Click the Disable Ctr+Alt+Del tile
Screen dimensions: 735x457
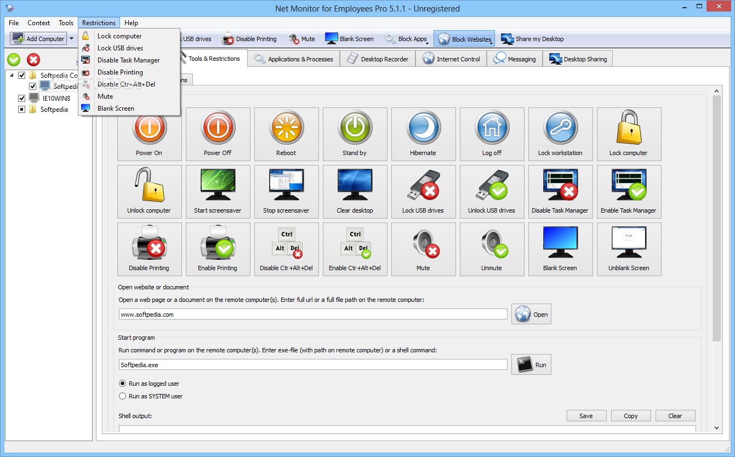pos(286,249)
